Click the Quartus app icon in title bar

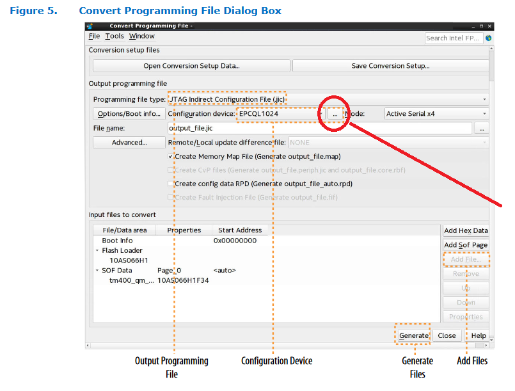[90, 26]
